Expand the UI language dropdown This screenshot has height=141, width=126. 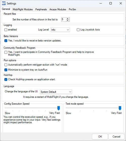coord(56,92)
